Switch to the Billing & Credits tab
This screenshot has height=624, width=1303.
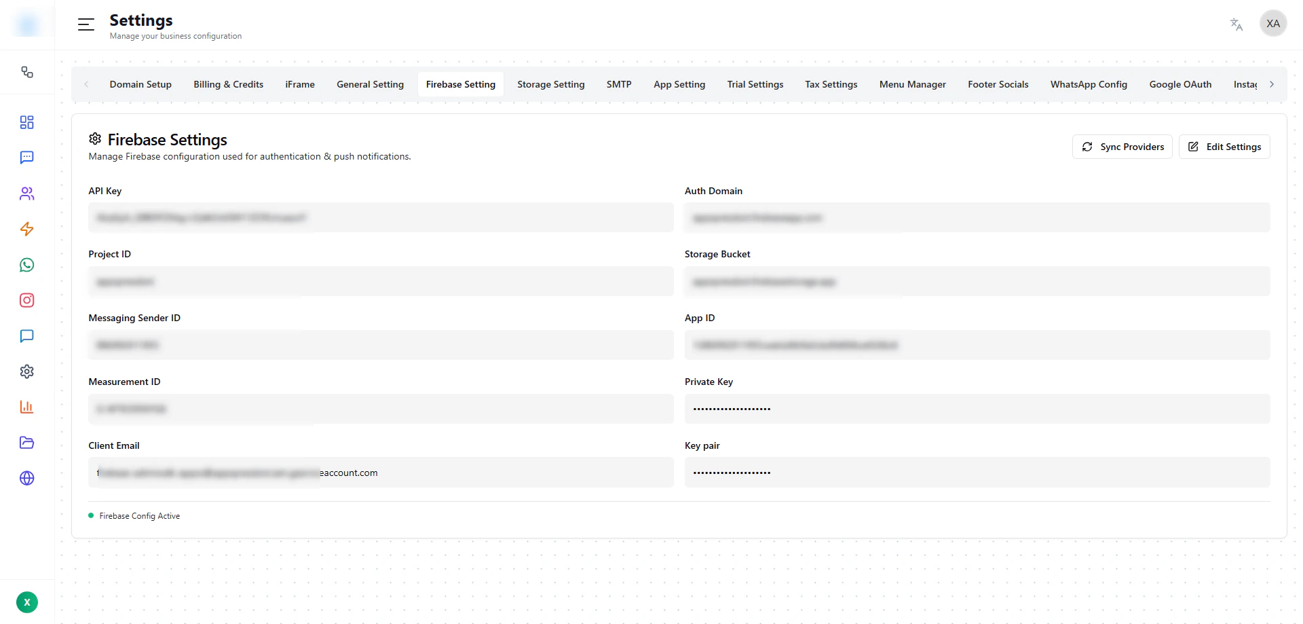click(229, 84)
